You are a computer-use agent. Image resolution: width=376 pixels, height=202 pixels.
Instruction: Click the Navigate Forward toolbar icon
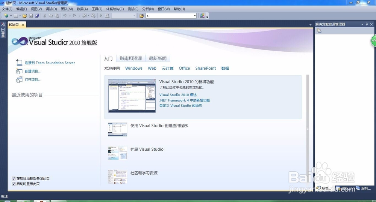(93, 16)
